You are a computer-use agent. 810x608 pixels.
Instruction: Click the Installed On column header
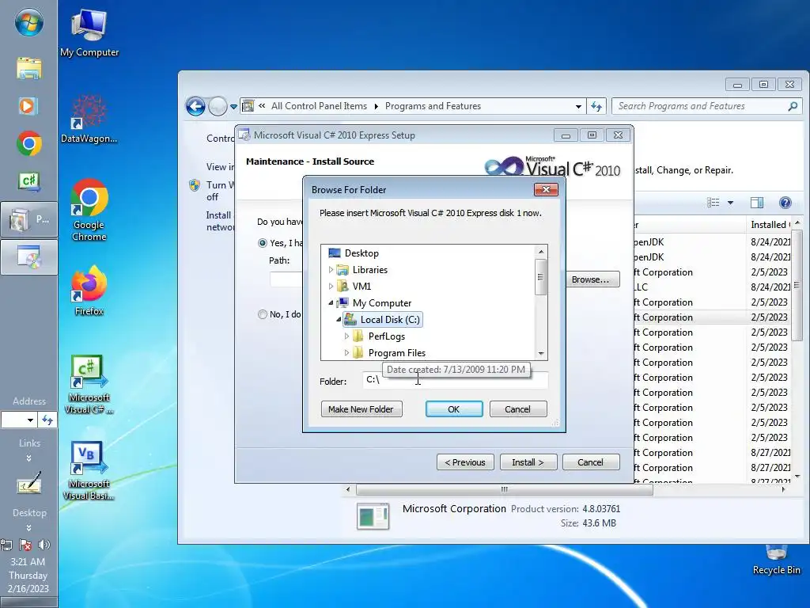coord(769,224)
